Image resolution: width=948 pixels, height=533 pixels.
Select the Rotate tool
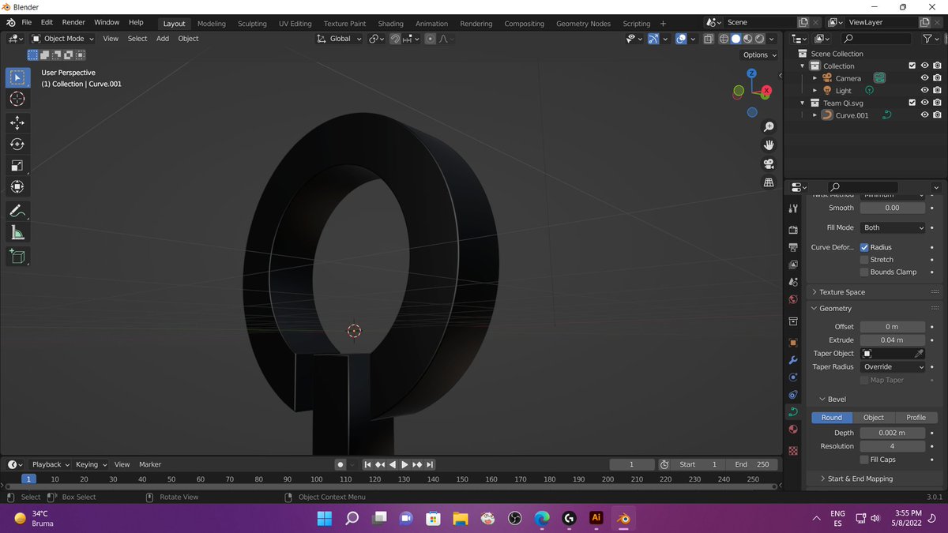17,144
